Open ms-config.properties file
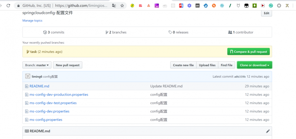 pos(46,120)
